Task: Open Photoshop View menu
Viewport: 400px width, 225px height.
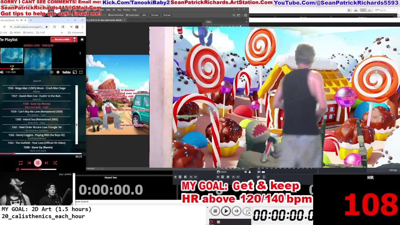Action: pyautogui.click(x=119, y=10)
